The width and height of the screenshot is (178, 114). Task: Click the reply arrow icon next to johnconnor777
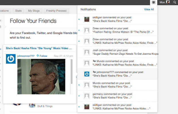click(94, 72)
